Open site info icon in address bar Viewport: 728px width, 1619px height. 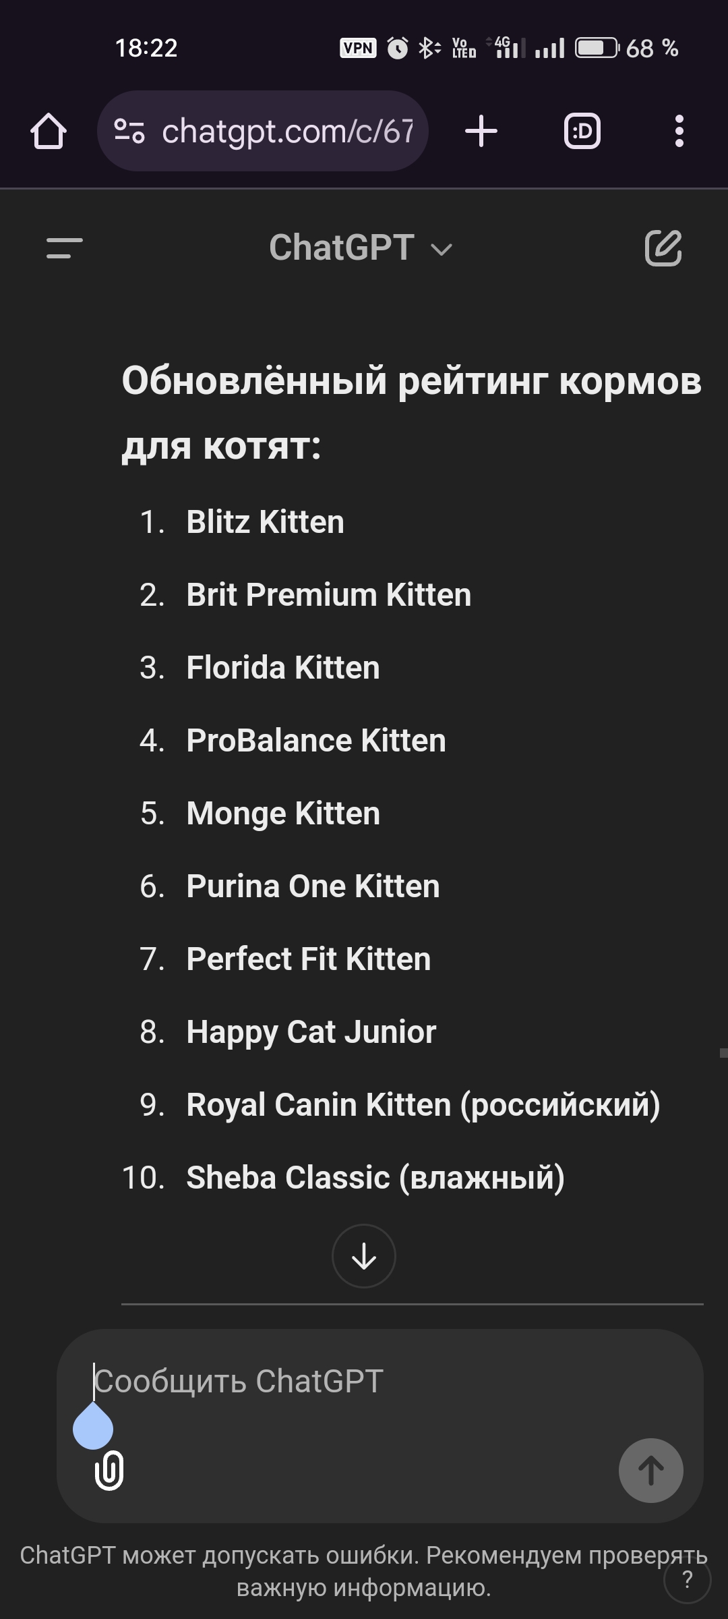(129, 131)
